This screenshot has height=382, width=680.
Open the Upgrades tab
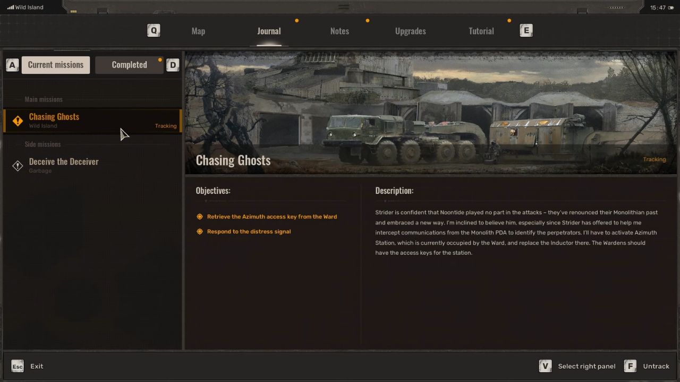pos(410,31)
